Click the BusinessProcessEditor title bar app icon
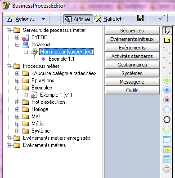Image resolution: width=175 pixels, height=178 pixels. tap(6, 6)
